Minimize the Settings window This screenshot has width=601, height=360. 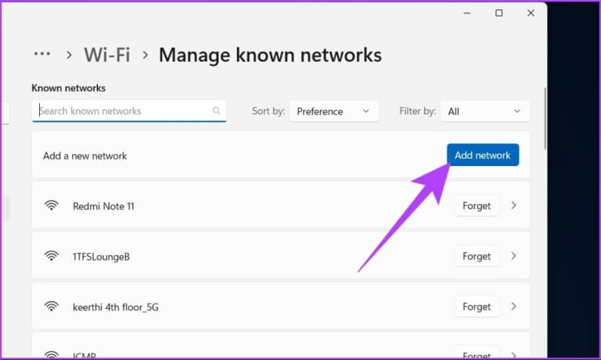[467, 13]
